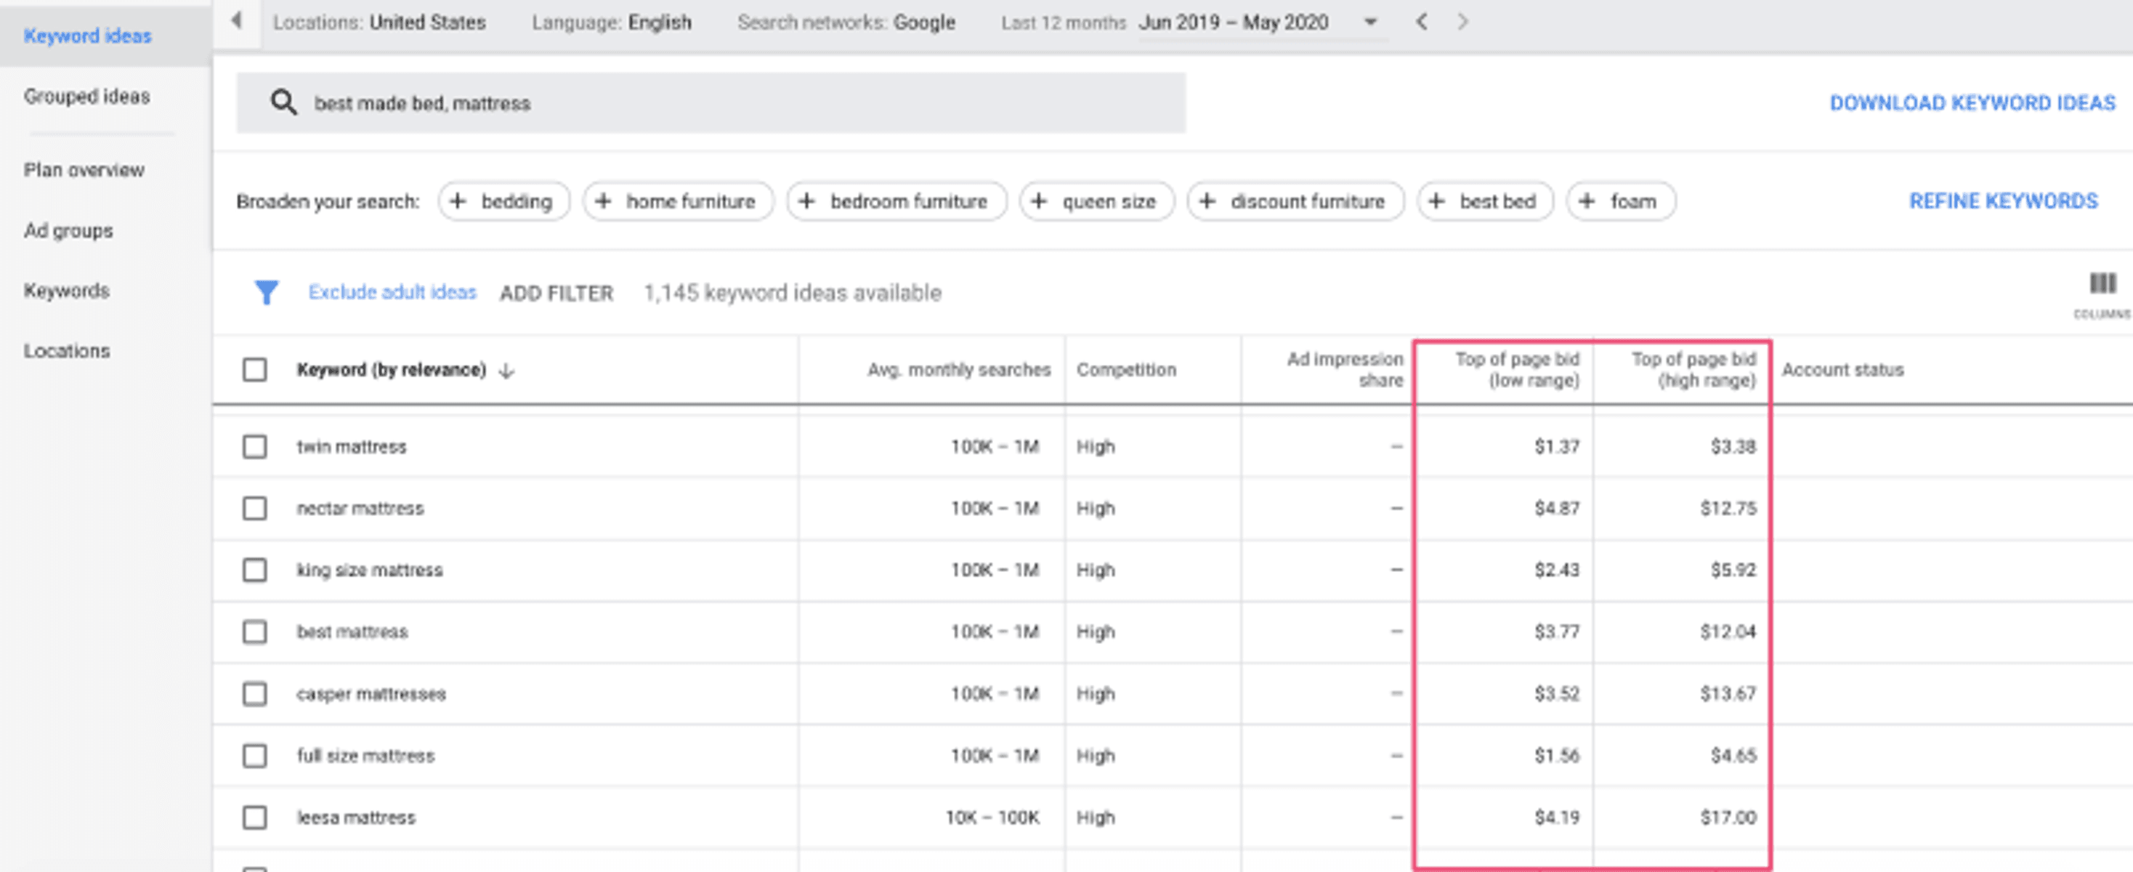Image resolution: width=2133 pixels, height=872 pixels.
Task: Check the 'leesa mattress' row
Action: point(255,817)
